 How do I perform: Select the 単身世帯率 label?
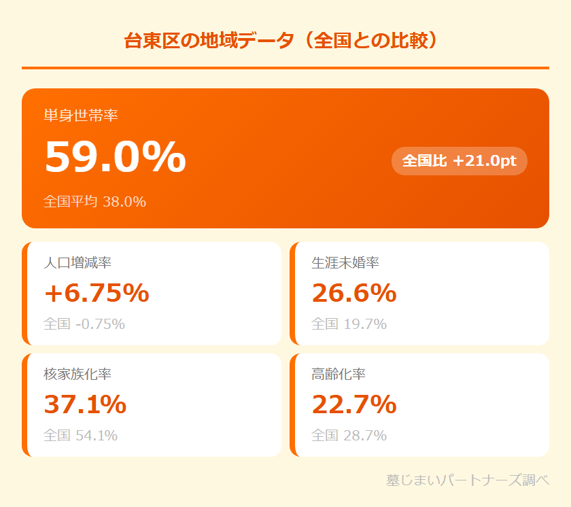tap(81, 116)
